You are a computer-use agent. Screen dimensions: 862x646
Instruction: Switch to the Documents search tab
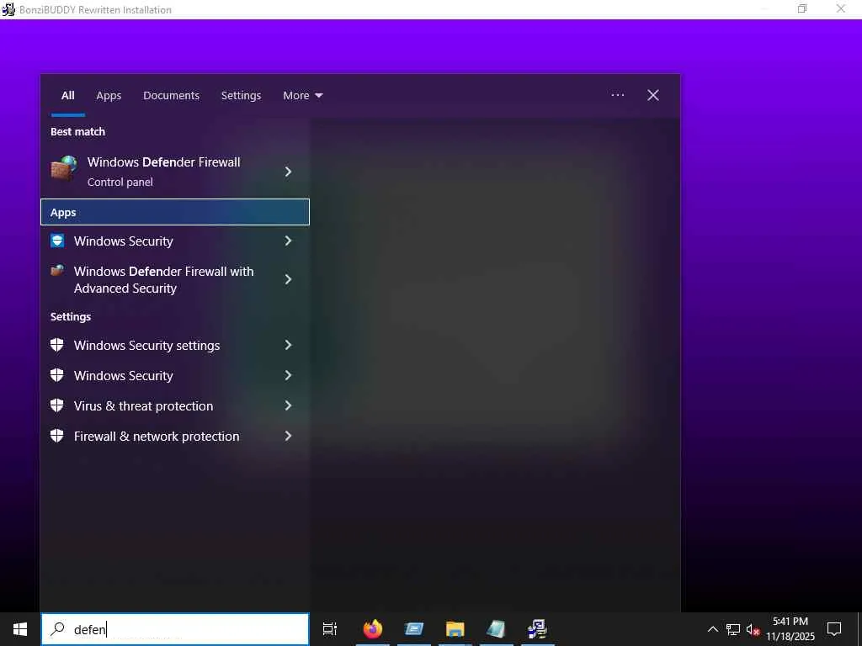coord(171,96)
